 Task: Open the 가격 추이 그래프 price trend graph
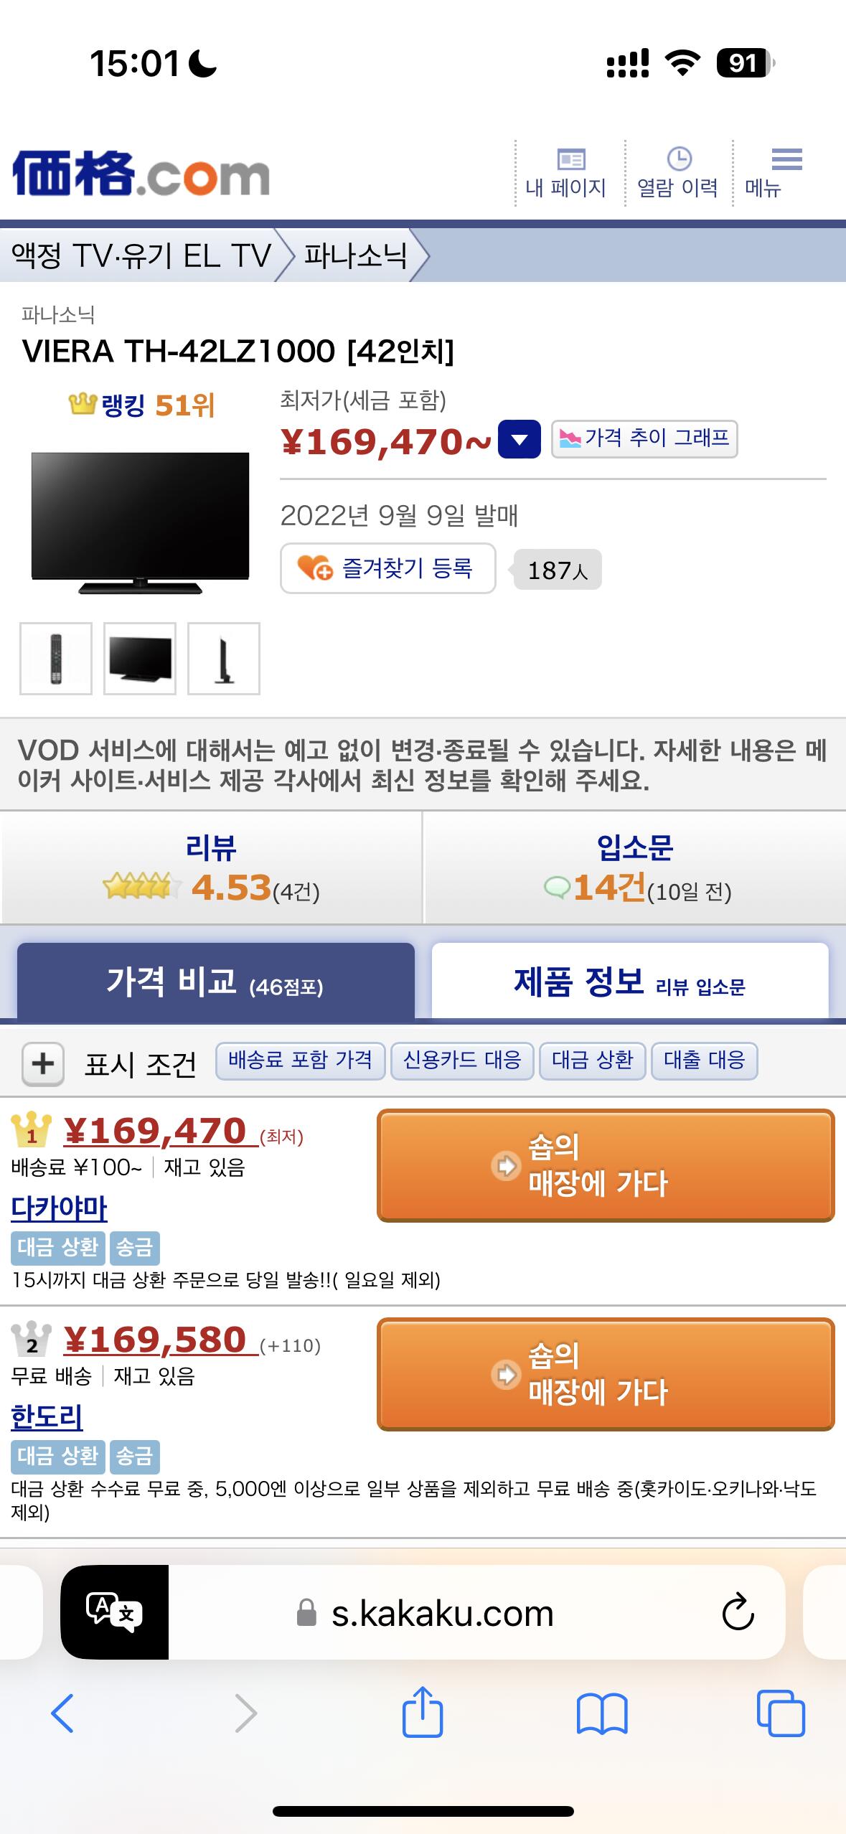tap(644, 439)
